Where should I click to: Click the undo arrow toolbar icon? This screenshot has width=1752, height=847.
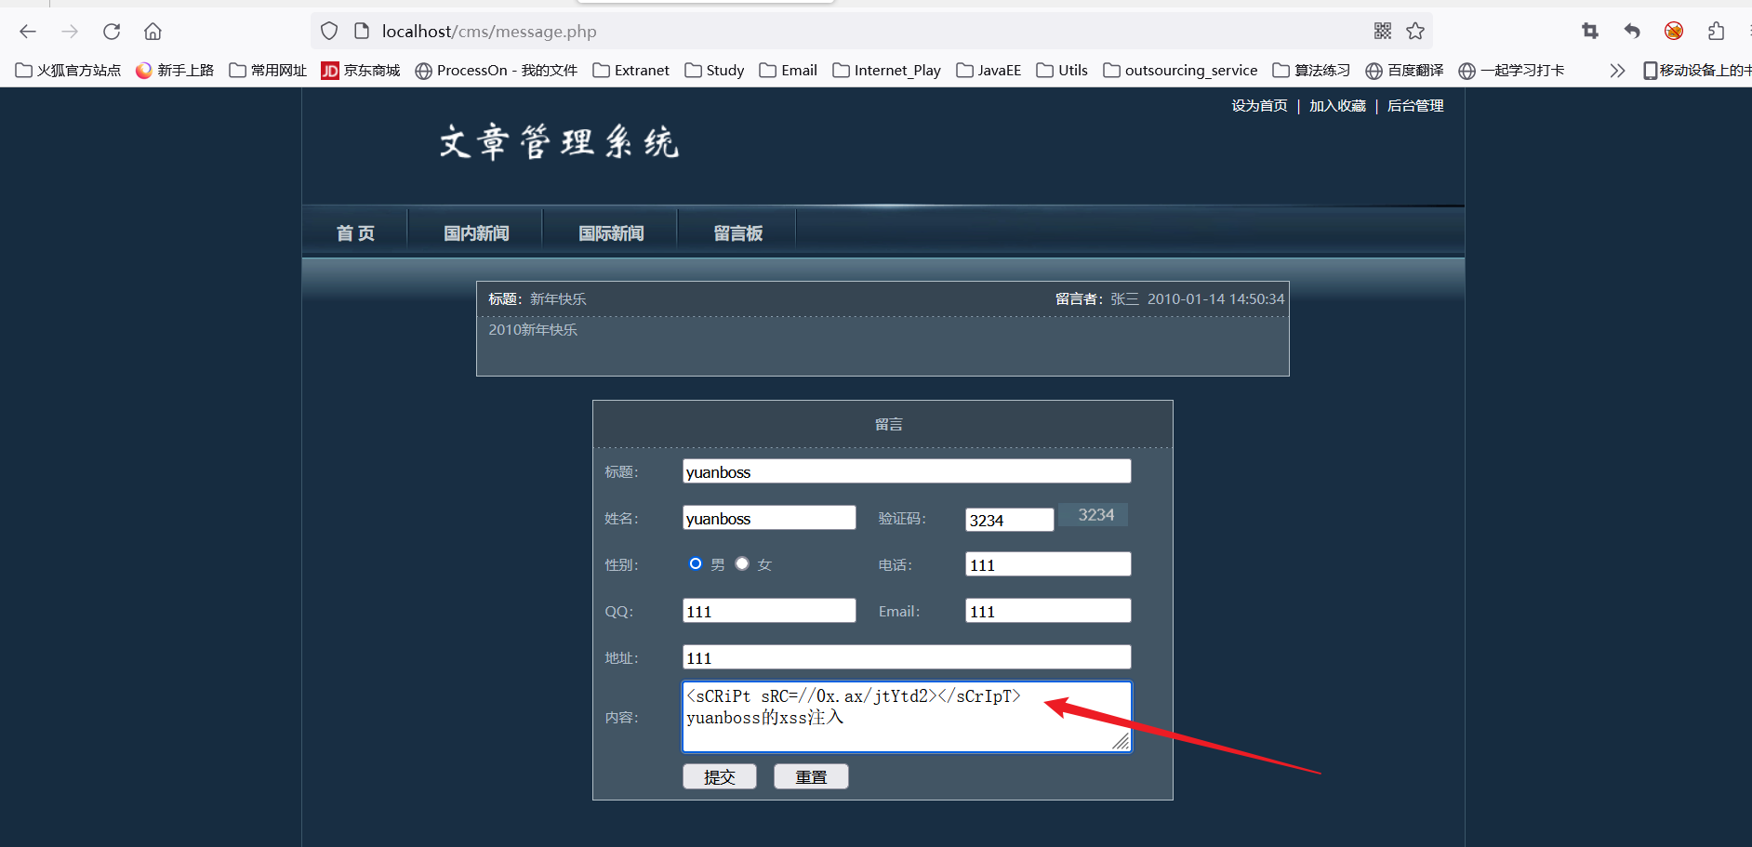click(x=1632, y=32)
